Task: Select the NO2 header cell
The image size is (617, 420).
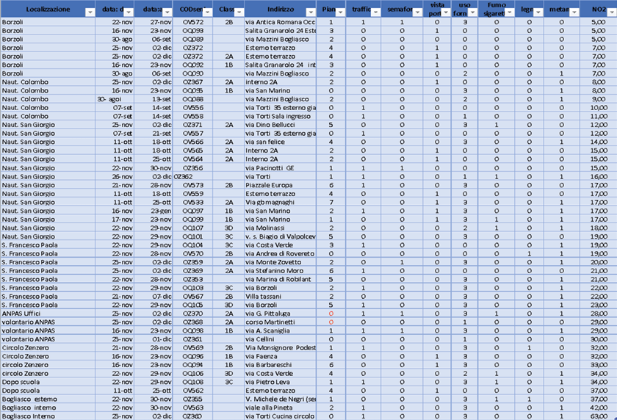Action: tap(599, 9)
